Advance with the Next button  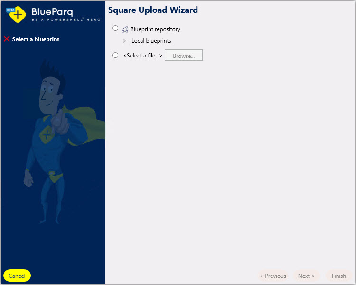coord(306,275)
